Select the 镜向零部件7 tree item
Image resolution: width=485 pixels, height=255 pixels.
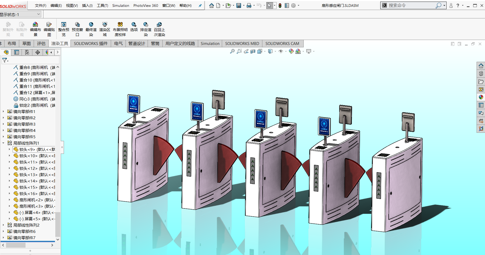[x=22, y=238]
